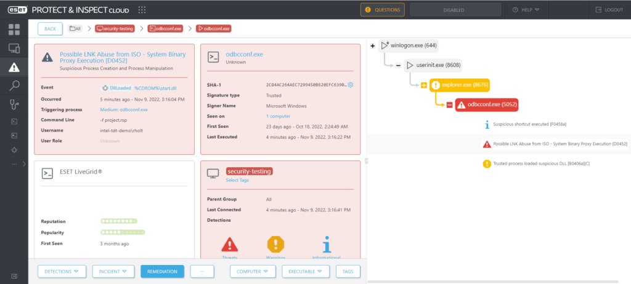Viewport: 631px width, 284px height.
Task: Collapse the userinit.exe tree node
Action: [398, 65]
